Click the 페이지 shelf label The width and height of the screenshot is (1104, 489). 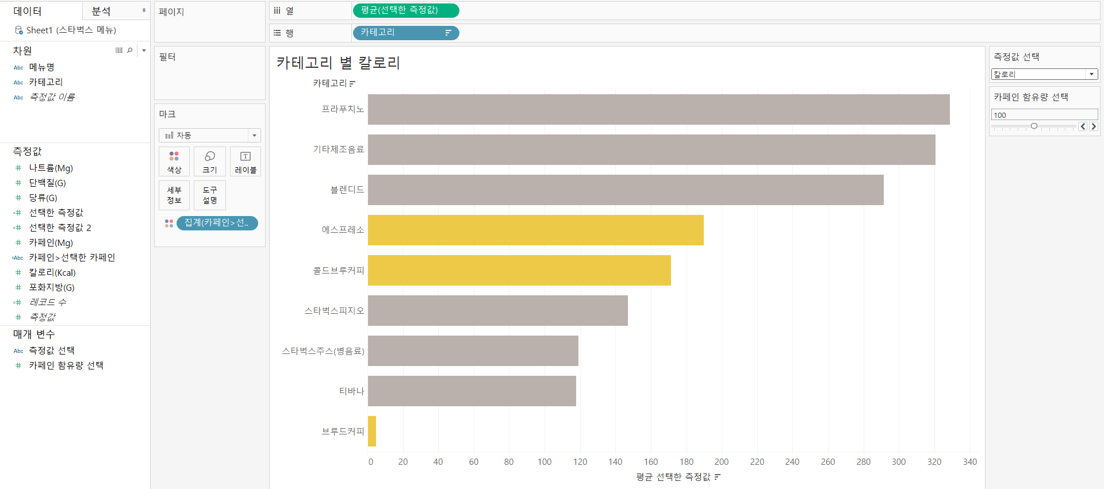coord(171,11)
